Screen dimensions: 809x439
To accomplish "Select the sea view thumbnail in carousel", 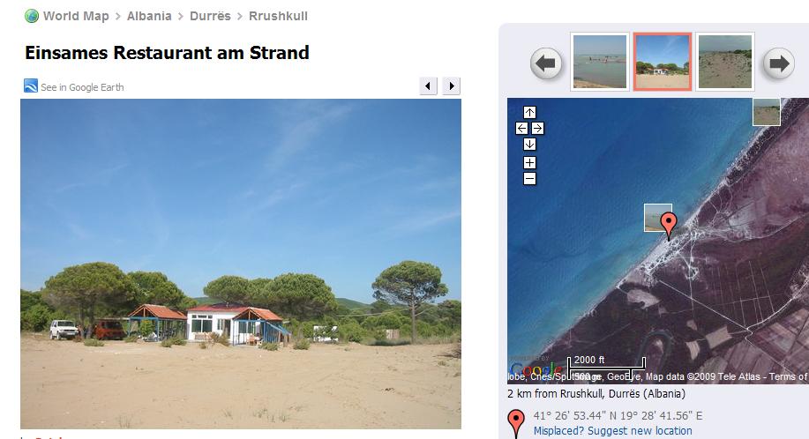I will pos(600,62).
